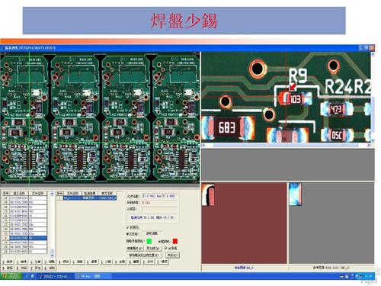Click the 423 resistor in the magnified view
The height and width of the screenshot is (286, 381).
336,109
